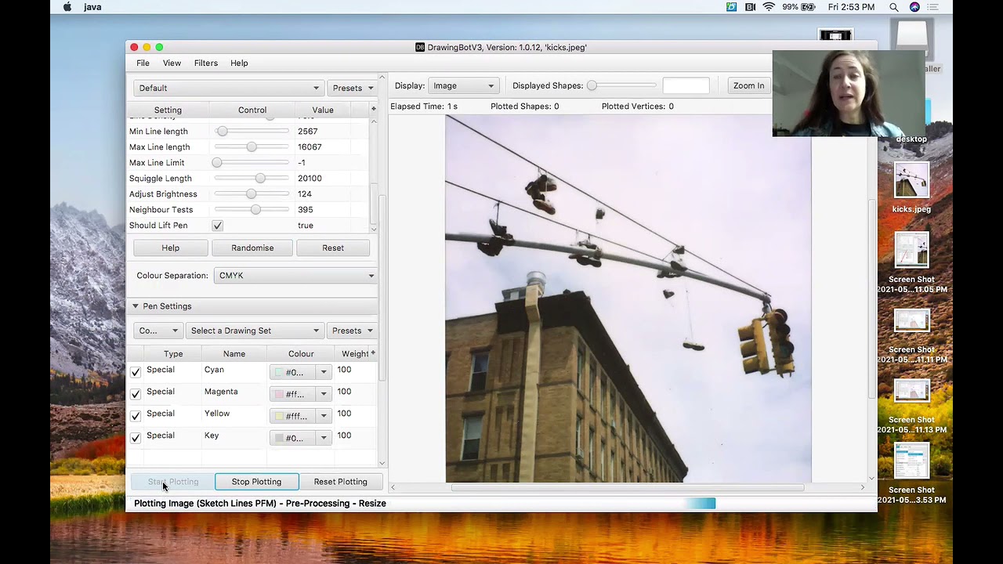Click the B camera menu bar icon
The height and width of the screenshot is (564, 1003).
pos(751,7)
